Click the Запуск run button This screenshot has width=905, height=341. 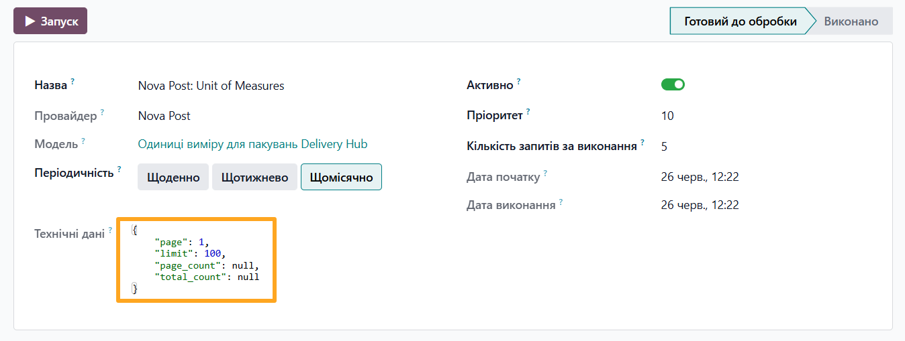click(x=50, y=21)
